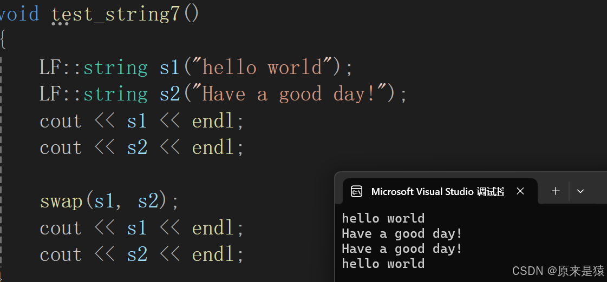607x282 pixels.
Task: Click the void keyword of the function
Action: click(x=18, y=14)
